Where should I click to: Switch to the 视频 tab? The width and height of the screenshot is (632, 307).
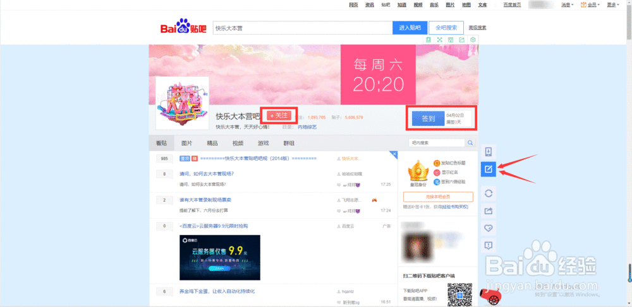(x=238, y=143)
